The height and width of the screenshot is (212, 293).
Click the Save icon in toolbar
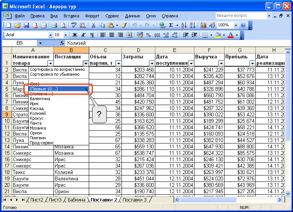pyautogui.click(x=26, y=25)
